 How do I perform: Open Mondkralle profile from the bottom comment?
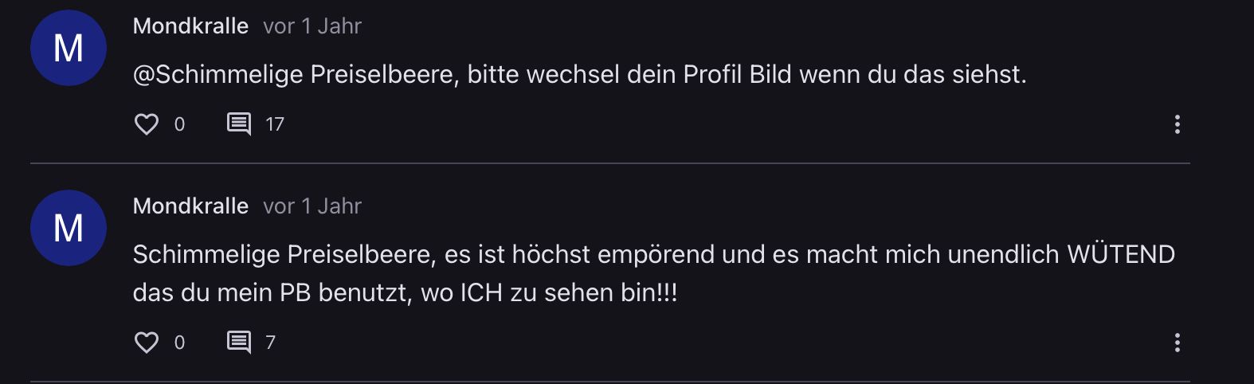tap(190, 206)
